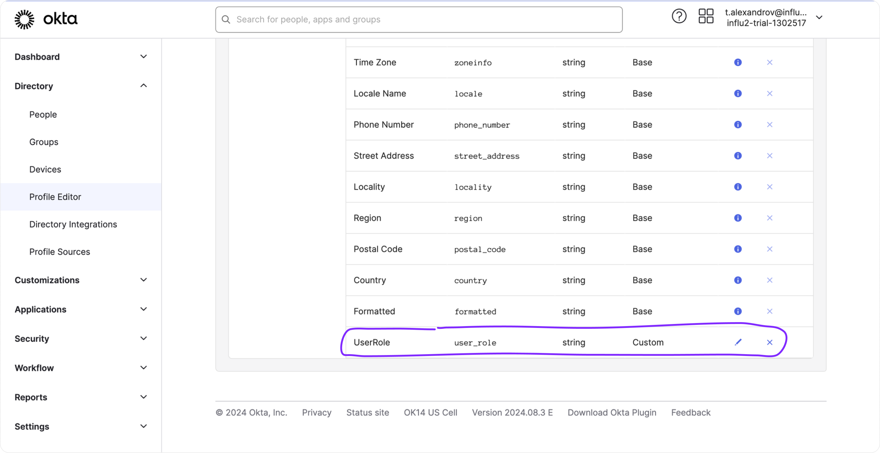Remove the Time Zone attribute

point(769,63)
